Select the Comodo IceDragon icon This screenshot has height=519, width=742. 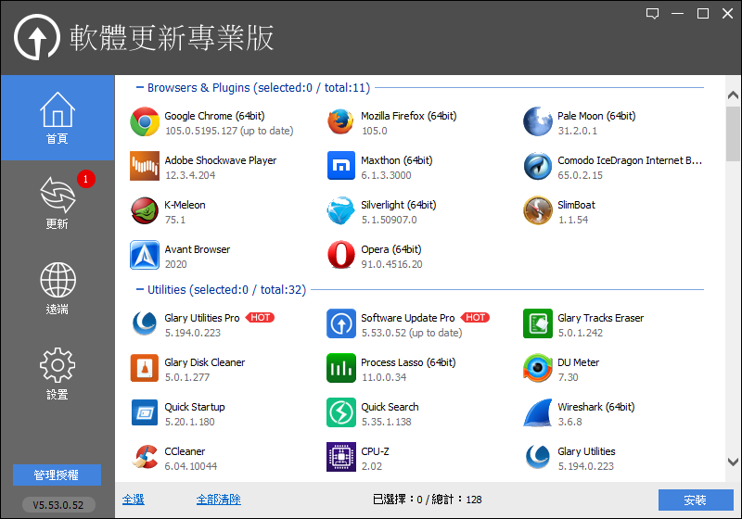pos(538,166)
